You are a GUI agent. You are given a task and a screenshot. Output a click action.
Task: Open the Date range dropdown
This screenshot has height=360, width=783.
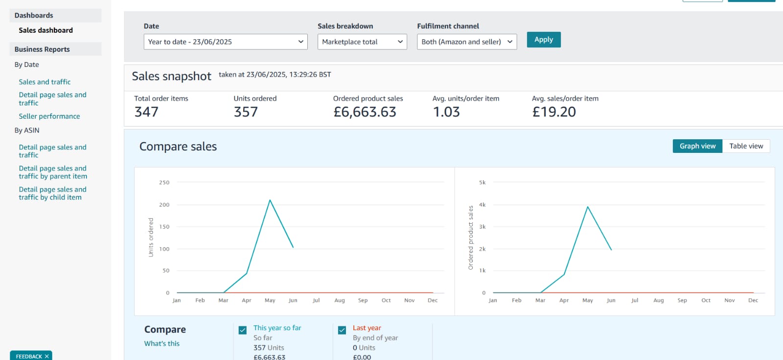pyautogui.click(x=226, y=42)
